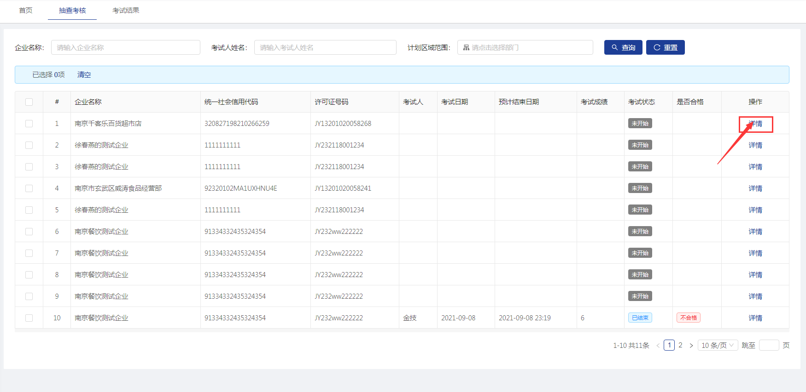Click 清空 to clear selection
The height and width of the screenshot is (392, 806).
click(84, 74)
